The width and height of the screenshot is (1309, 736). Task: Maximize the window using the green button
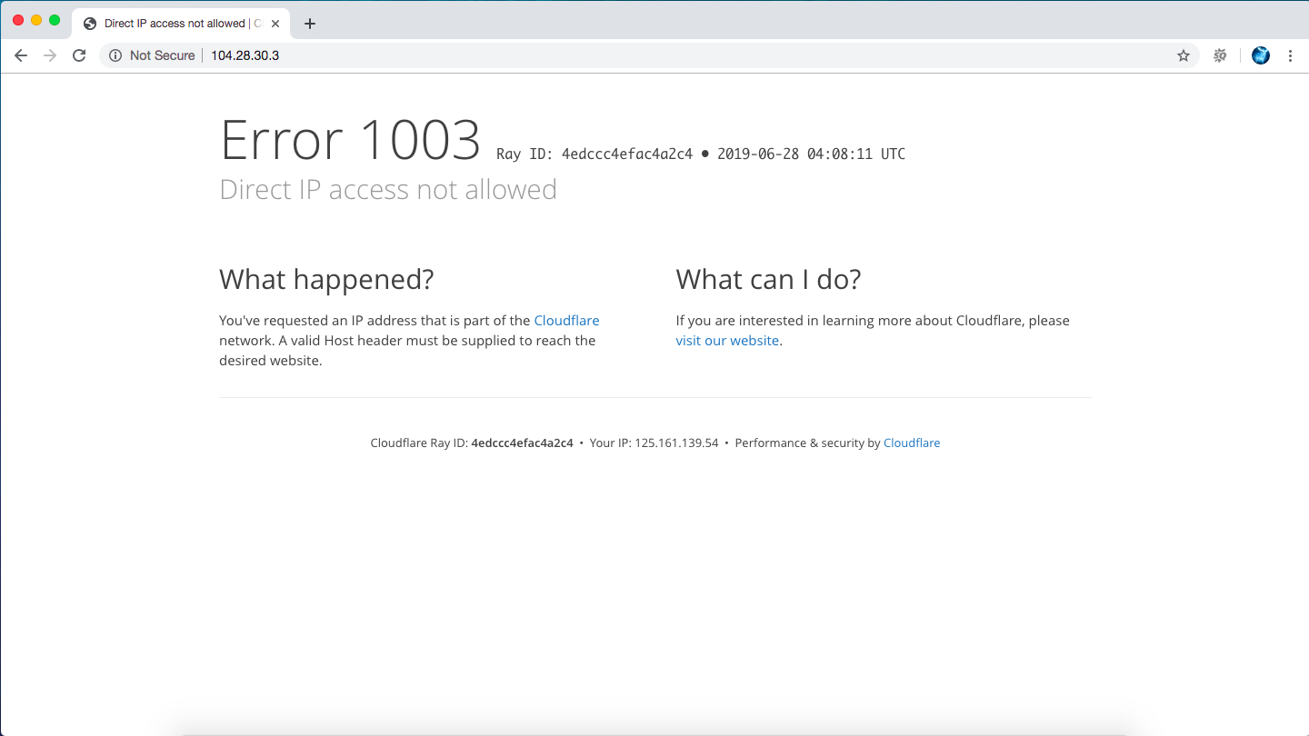pos(55,20)
